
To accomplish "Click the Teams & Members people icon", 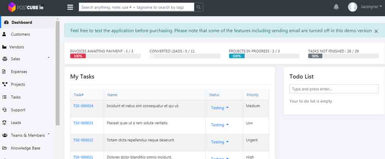I will 5,135.
